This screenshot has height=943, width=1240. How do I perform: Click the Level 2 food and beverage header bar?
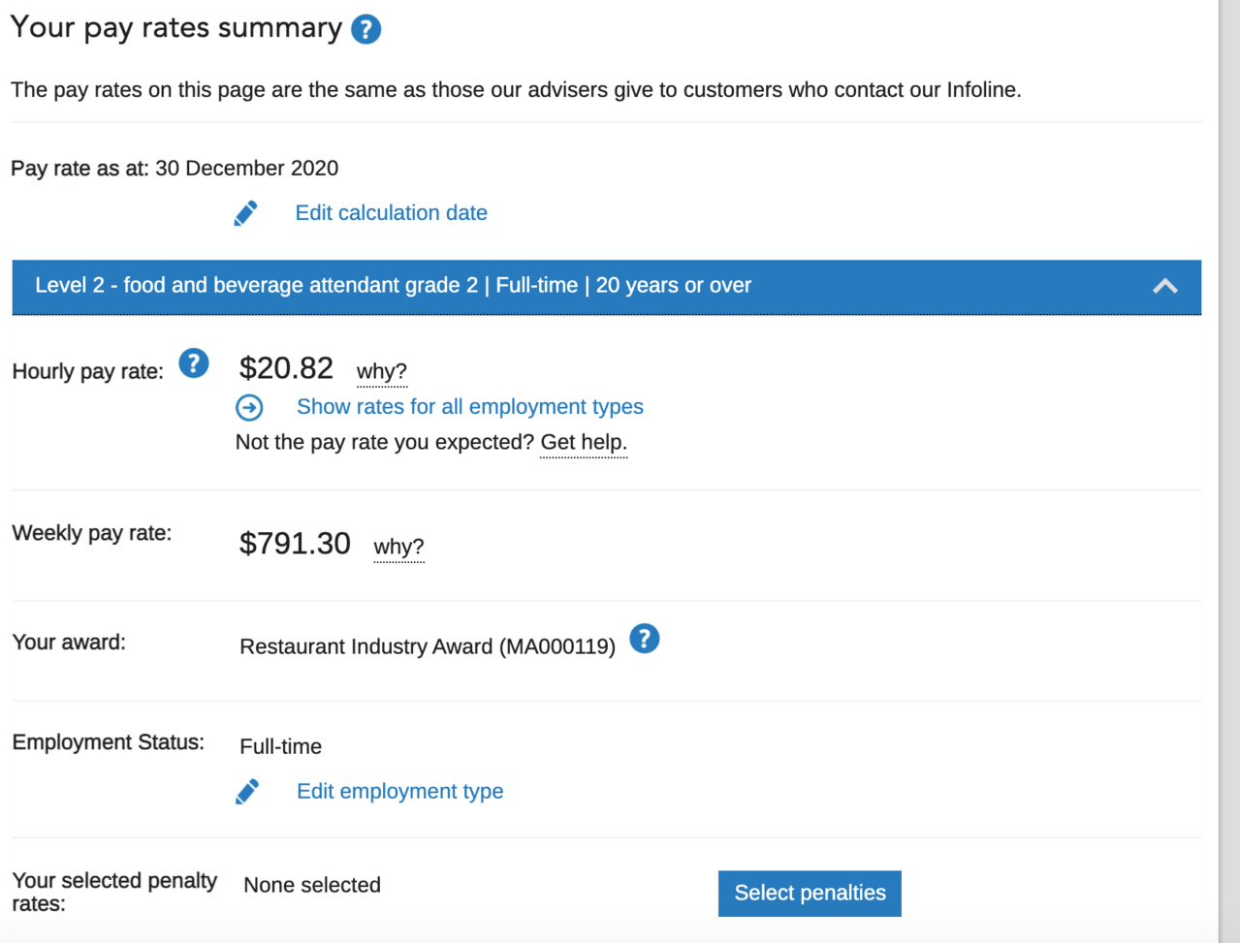[x=606, y=287]
